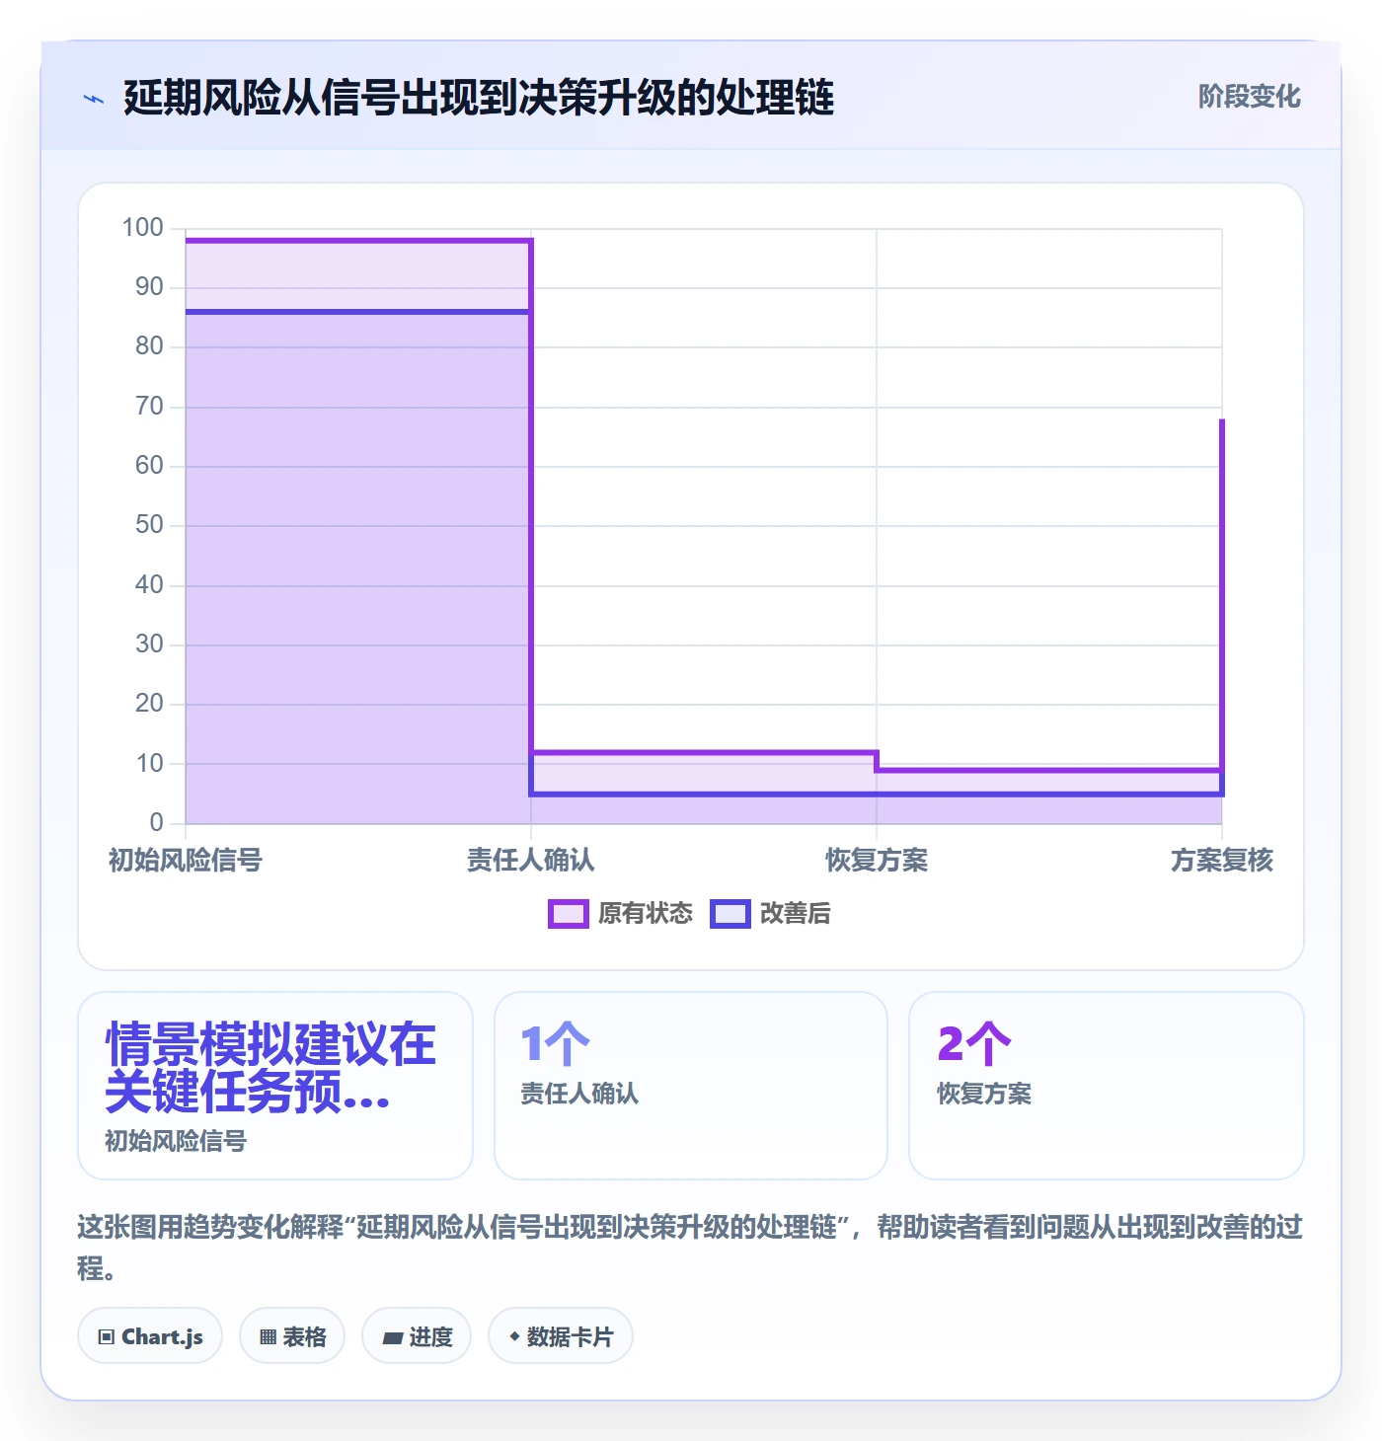Click the 初始风险信号 x-axis label
1382x1441 pixels.
tap(186, 861)
